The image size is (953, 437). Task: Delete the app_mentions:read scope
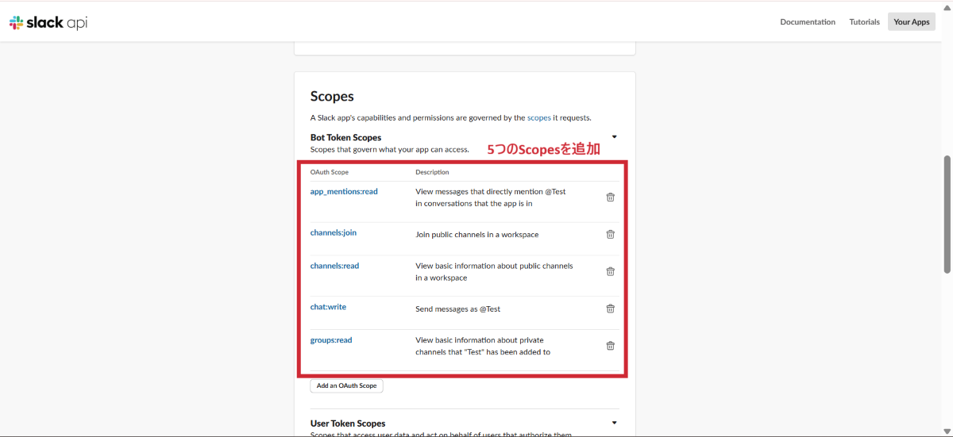(610, 197)
